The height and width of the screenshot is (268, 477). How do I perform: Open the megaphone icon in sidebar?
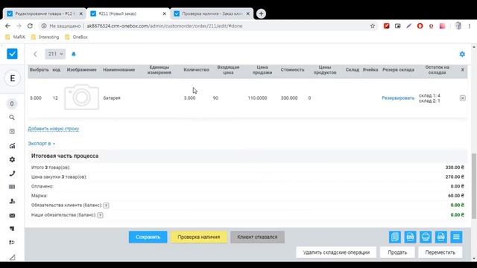[x=12, y=229]
